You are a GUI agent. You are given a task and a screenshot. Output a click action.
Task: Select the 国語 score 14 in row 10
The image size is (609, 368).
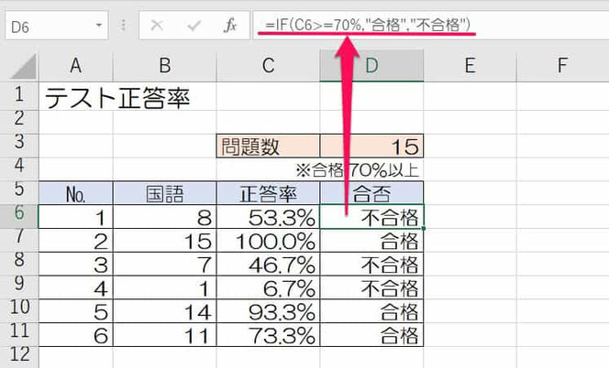pos(165,311)
